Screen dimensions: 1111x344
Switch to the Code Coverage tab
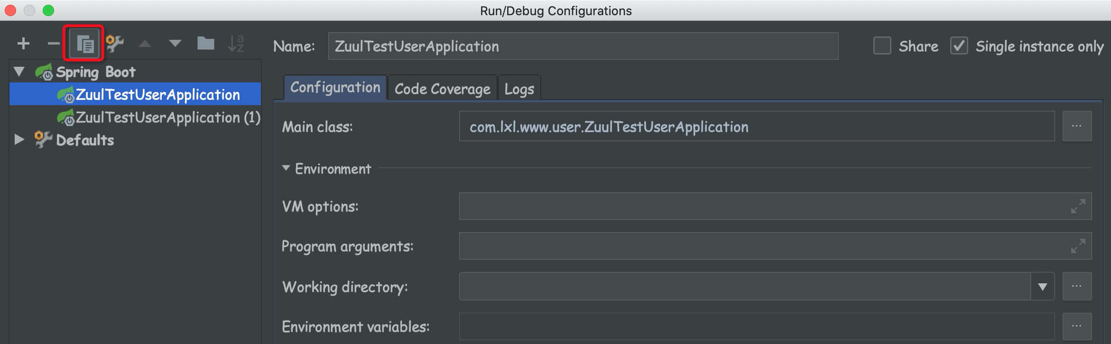442,89
